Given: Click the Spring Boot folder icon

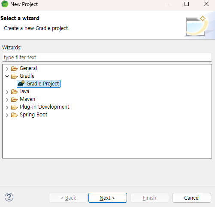Looking at the screenshot, I should (14, 115).
